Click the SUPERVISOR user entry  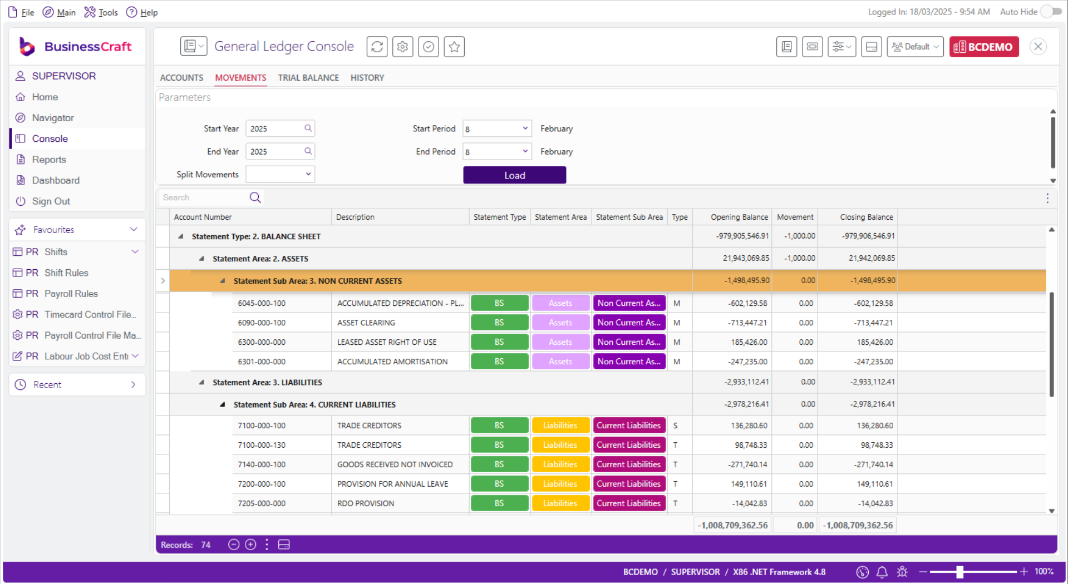pyautogui.click(x=77, y=76)
